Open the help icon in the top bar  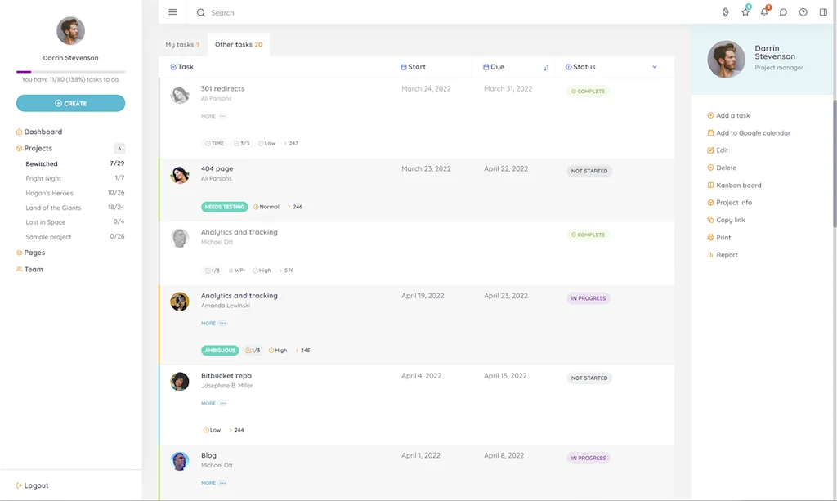[803, 12]
